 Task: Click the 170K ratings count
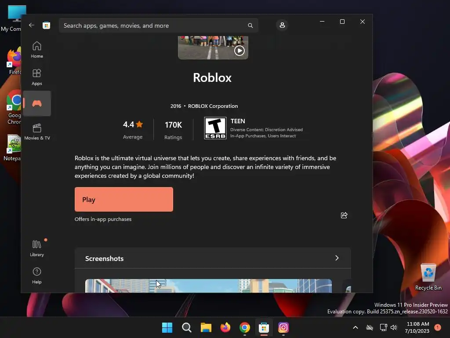click(x=173, y=125)
